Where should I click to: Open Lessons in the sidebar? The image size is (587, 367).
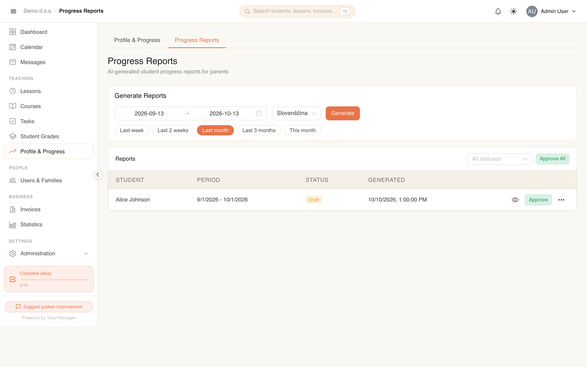click(49, 91)
